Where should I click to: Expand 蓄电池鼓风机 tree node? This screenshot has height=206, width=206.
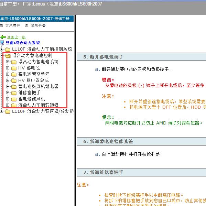pos(8,99)
